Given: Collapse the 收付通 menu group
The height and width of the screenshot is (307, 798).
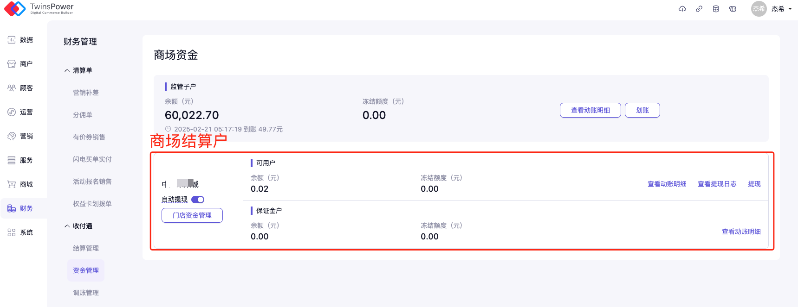Looking at the screenshot, I should [67, 226].
